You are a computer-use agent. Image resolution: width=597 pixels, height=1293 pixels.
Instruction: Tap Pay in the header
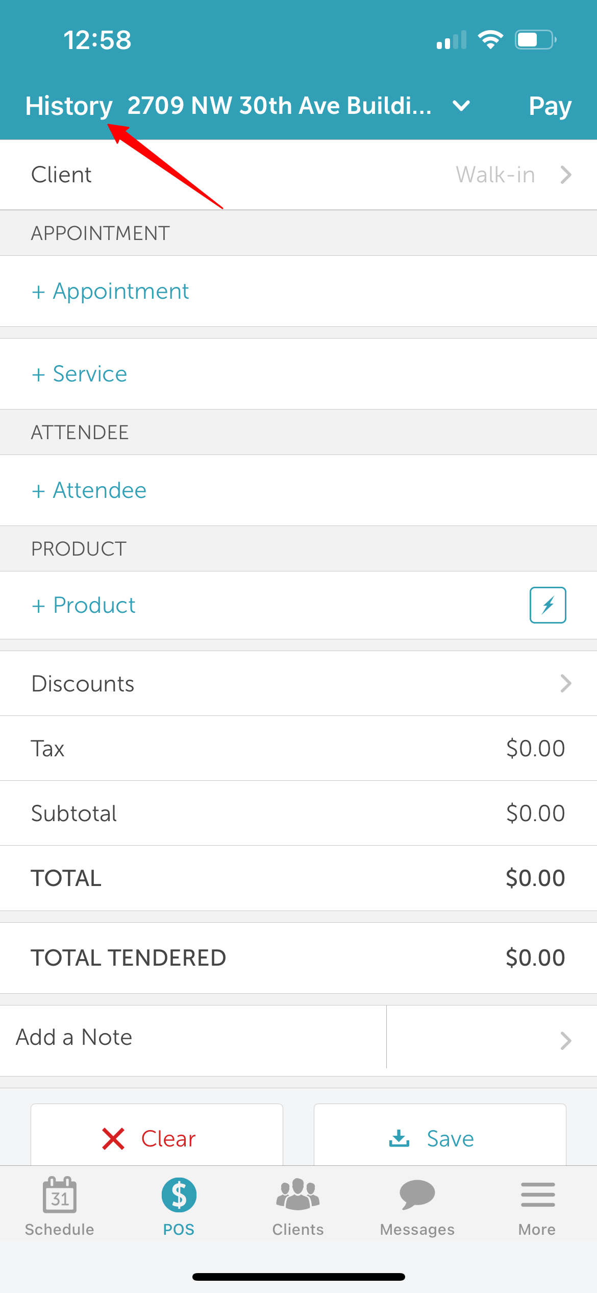click(550, 106)
